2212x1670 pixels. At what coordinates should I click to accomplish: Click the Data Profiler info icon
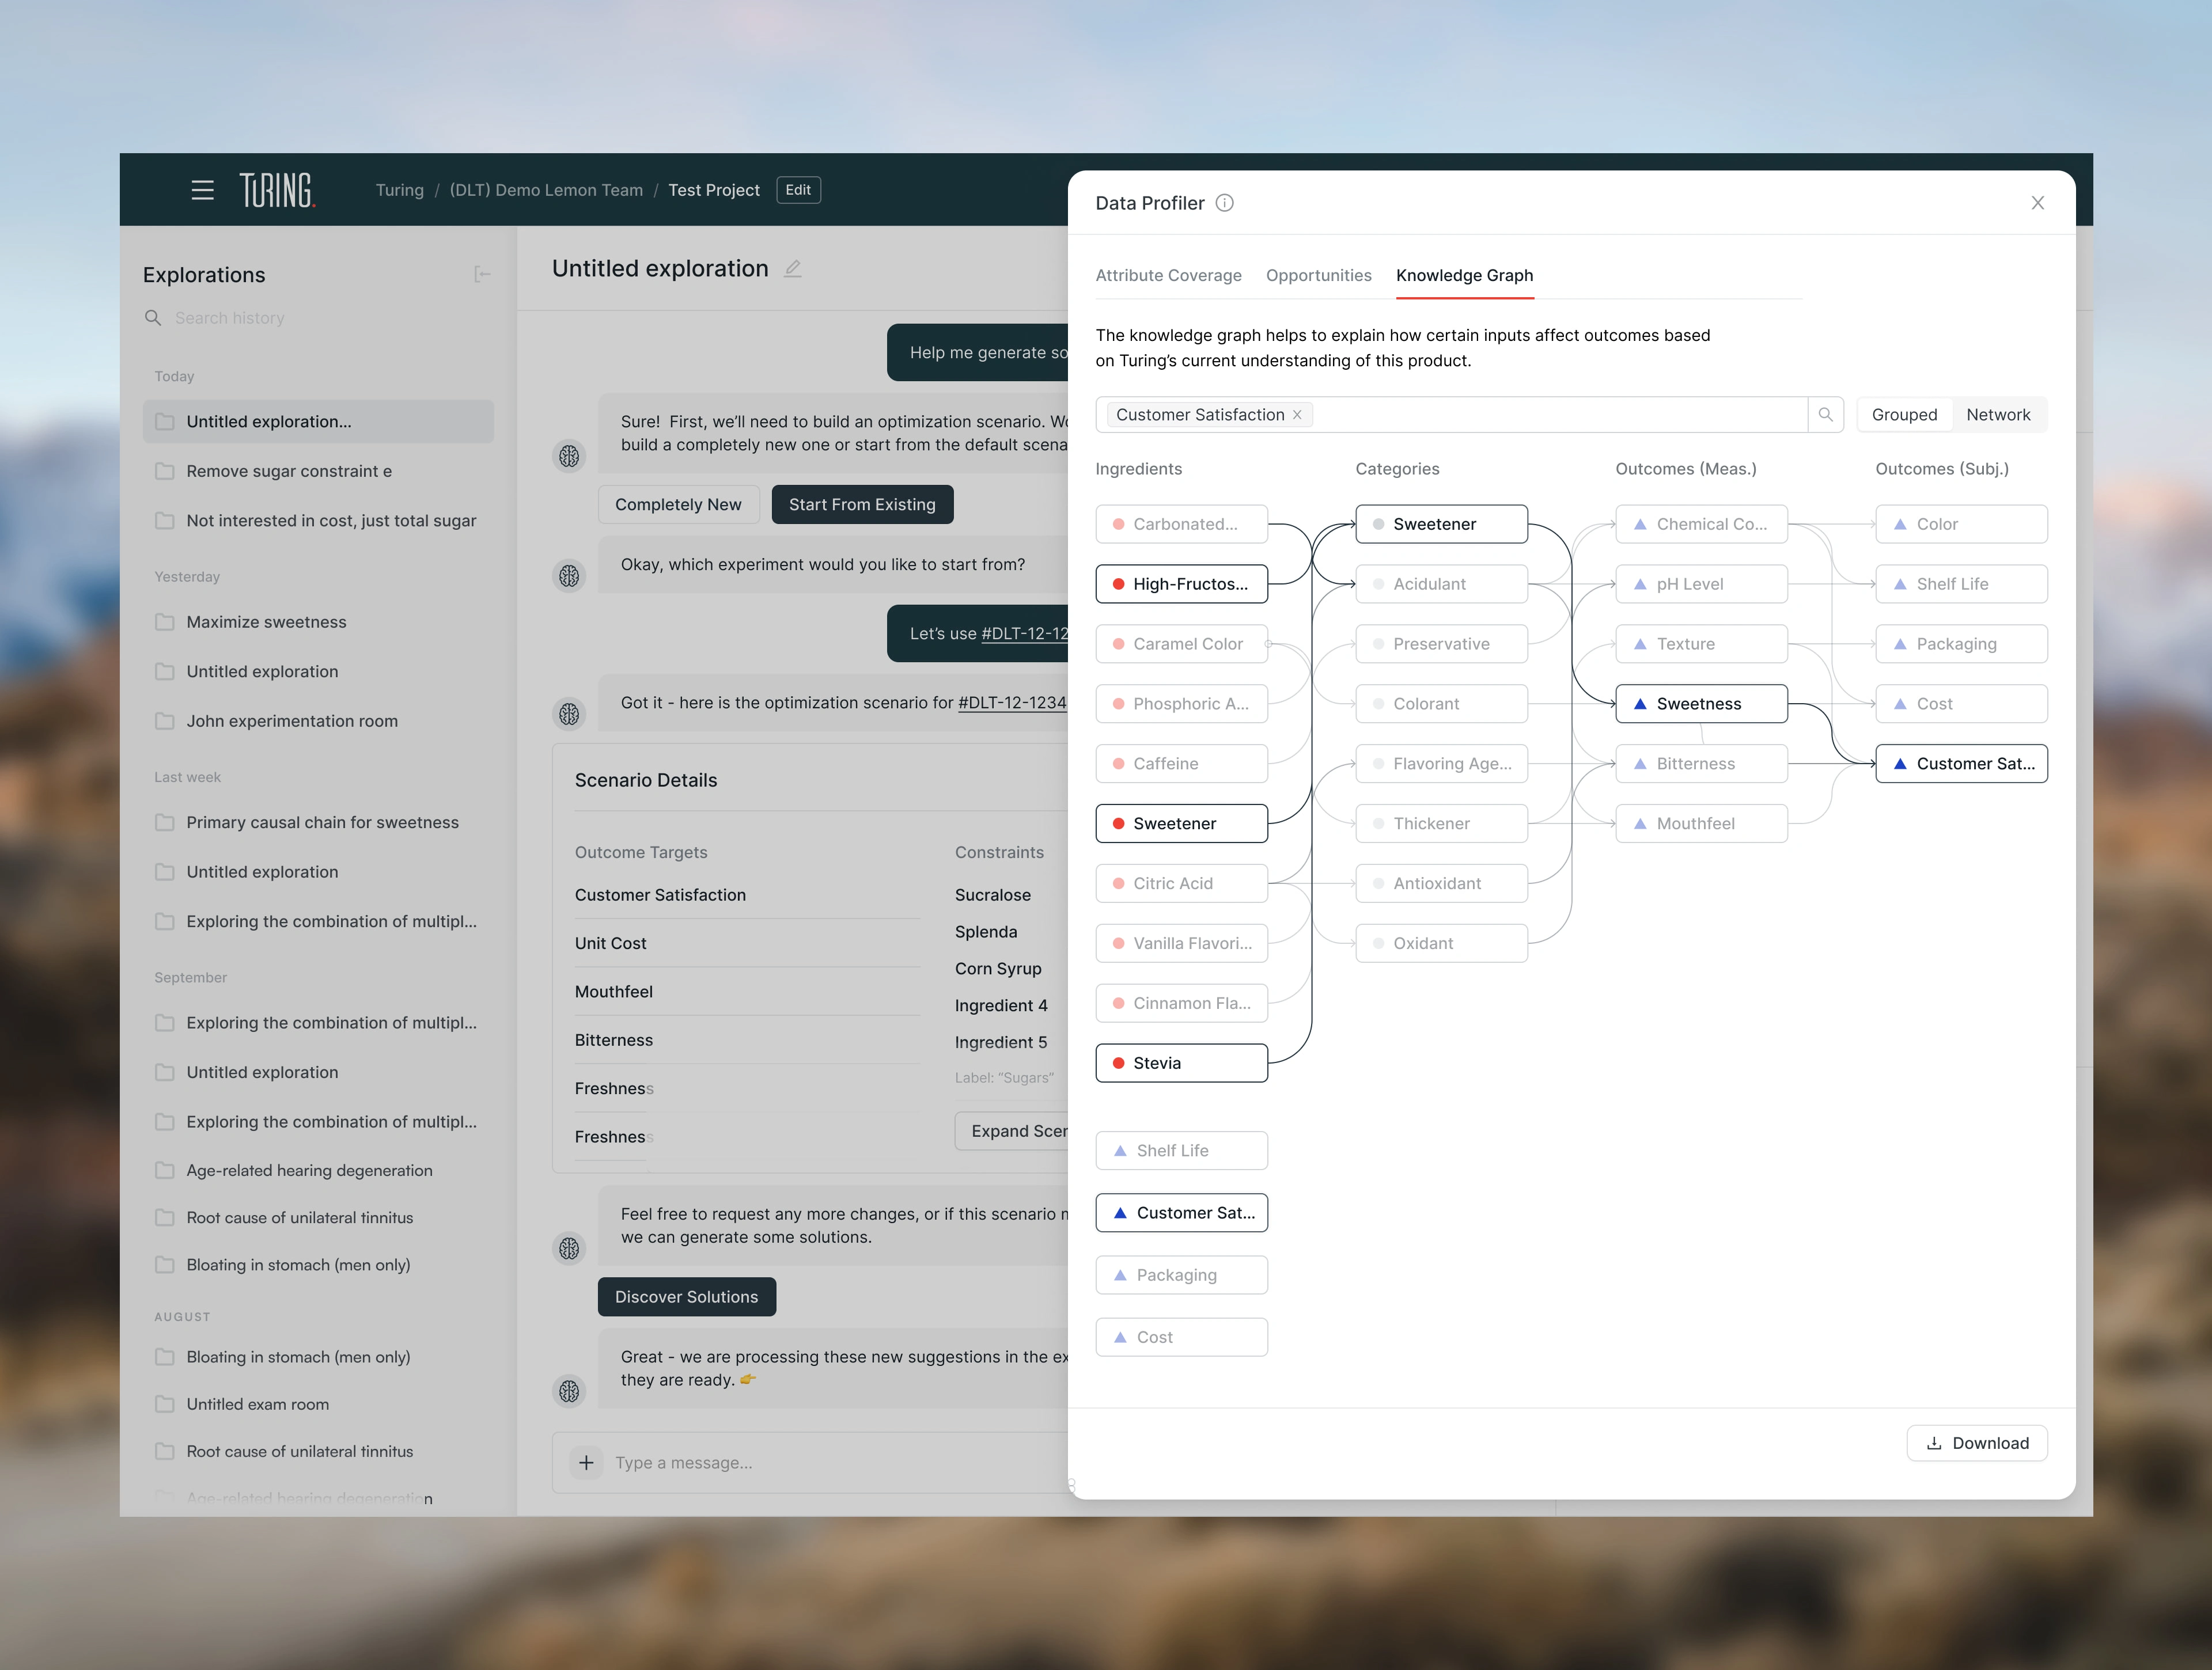click(1224, 203)
